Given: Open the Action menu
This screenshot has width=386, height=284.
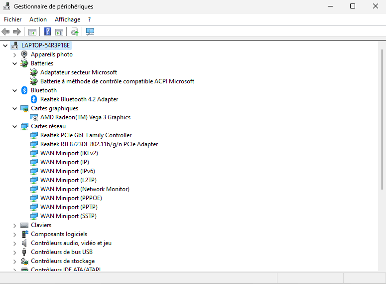Looking at the screenshot, I should [x=38, y=19].
